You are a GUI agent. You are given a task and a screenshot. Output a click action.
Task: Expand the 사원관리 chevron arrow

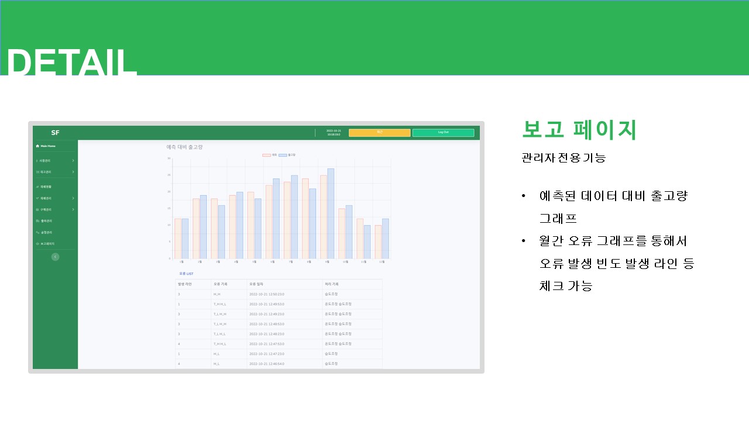click(x=73, y=160)
